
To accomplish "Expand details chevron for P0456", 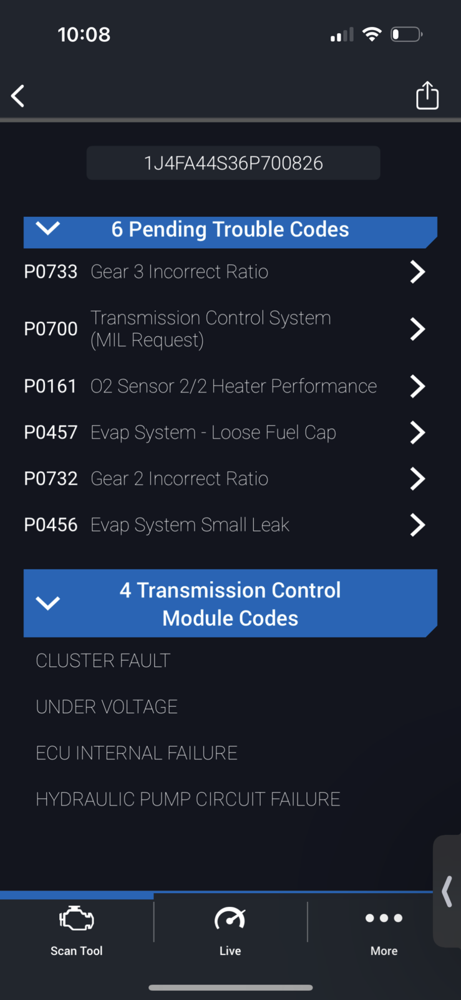I will 417,525.
